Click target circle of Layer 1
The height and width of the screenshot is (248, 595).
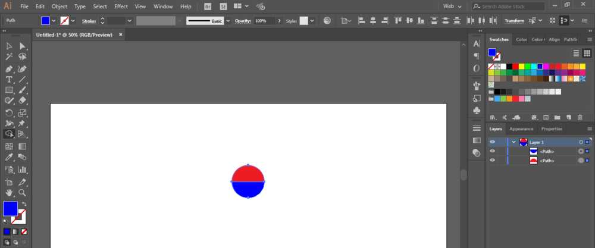(581, 142)
